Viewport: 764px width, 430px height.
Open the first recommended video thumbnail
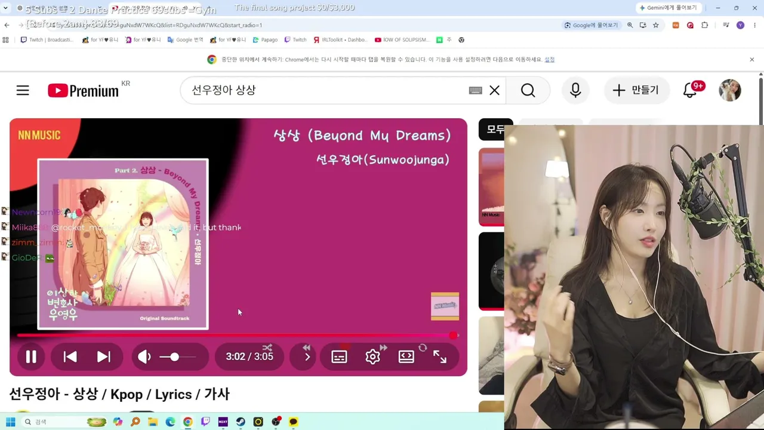(491, 186)
